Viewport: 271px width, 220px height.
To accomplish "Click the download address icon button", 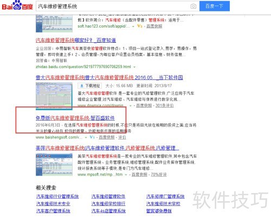I will (89, 86).
